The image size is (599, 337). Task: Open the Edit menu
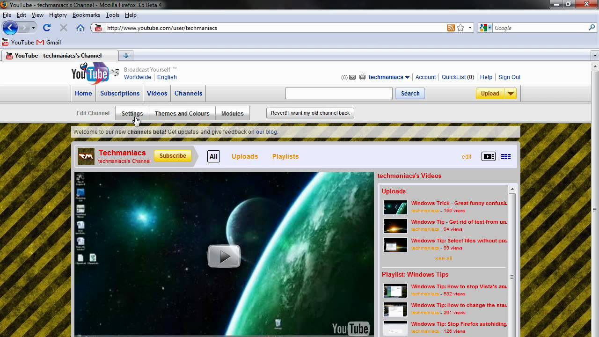tap(22, 15)
